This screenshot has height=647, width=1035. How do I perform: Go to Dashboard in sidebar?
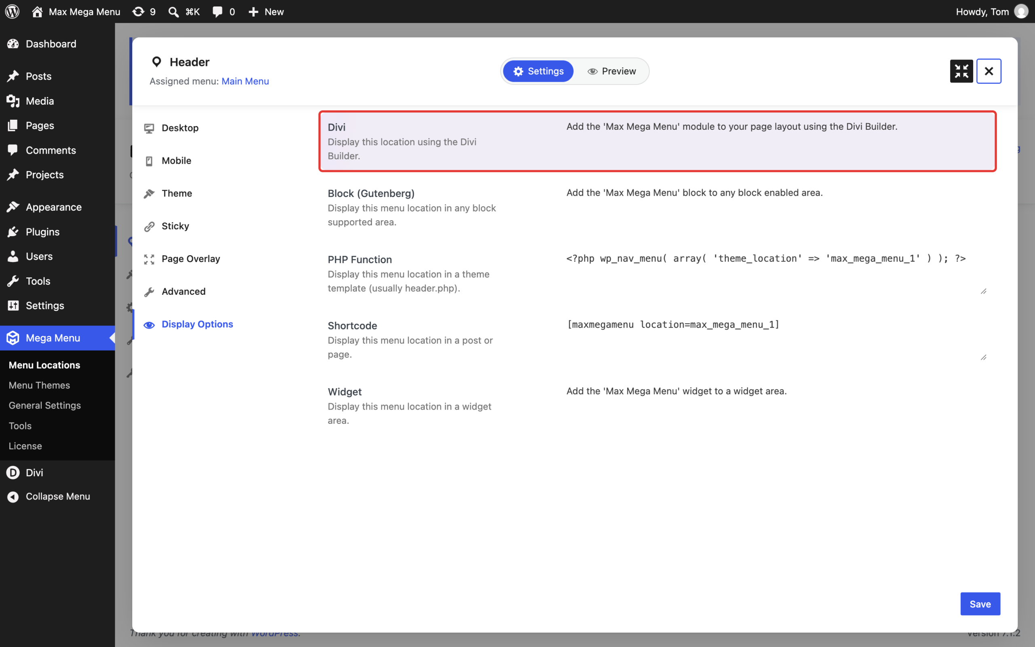pos(57,44)
